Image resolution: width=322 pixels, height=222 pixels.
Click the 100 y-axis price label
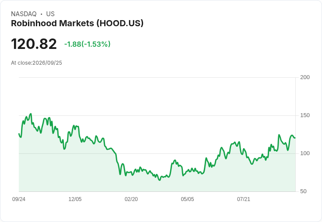(x=305, y=153)
